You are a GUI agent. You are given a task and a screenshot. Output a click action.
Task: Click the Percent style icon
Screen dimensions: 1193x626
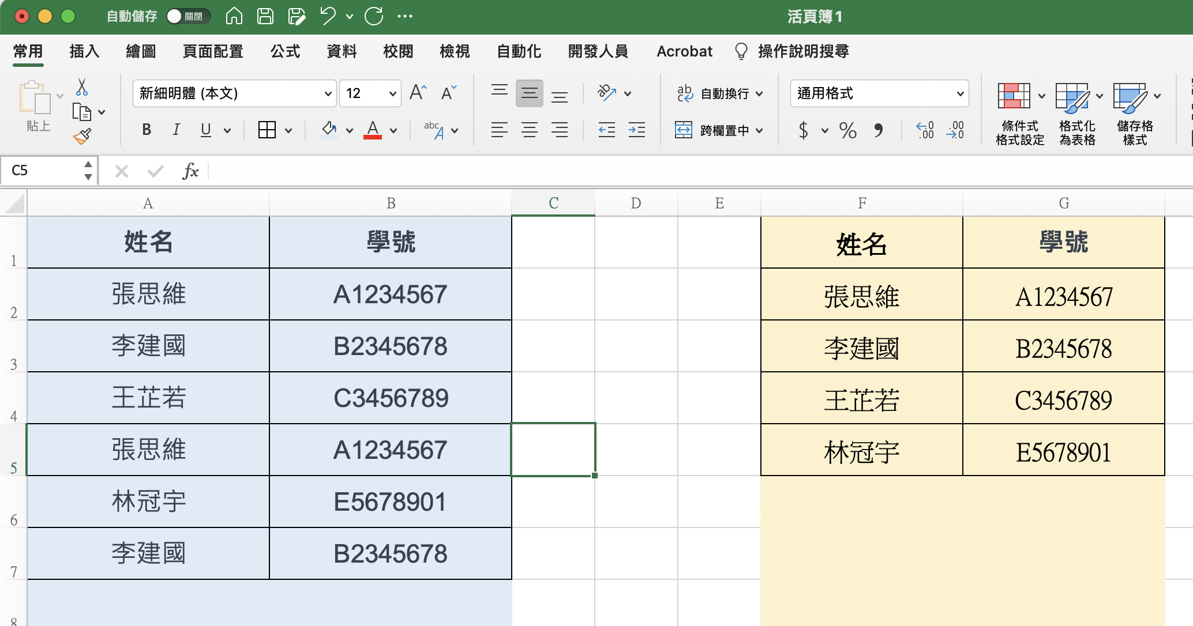coord(848,131)
